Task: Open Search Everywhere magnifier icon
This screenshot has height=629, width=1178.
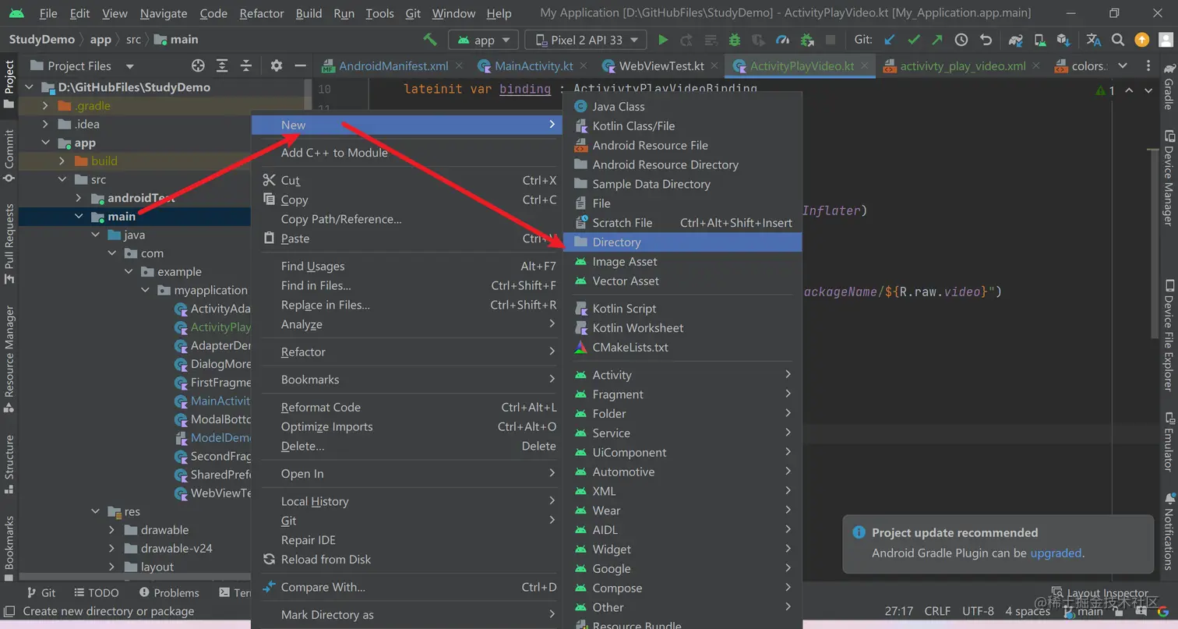Action: pyautogui.click(x=1118, y=40)
